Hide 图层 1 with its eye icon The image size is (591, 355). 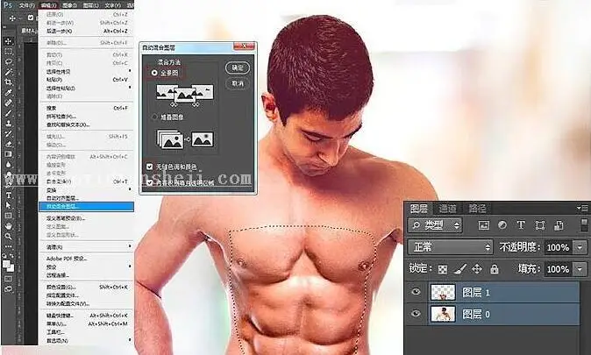[x=416, y=291]
